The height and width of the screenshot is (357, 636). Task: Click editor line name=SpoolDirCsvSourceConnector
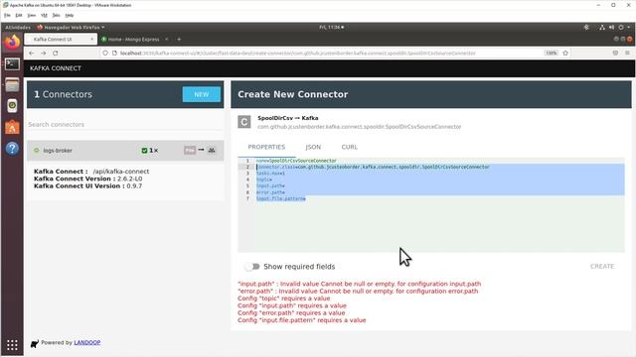(x=296, y=161)
